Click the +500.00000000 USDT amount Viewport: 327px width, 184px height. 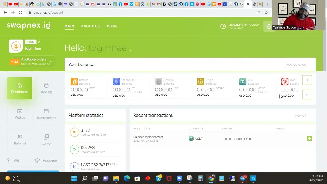tap(237, 139)
